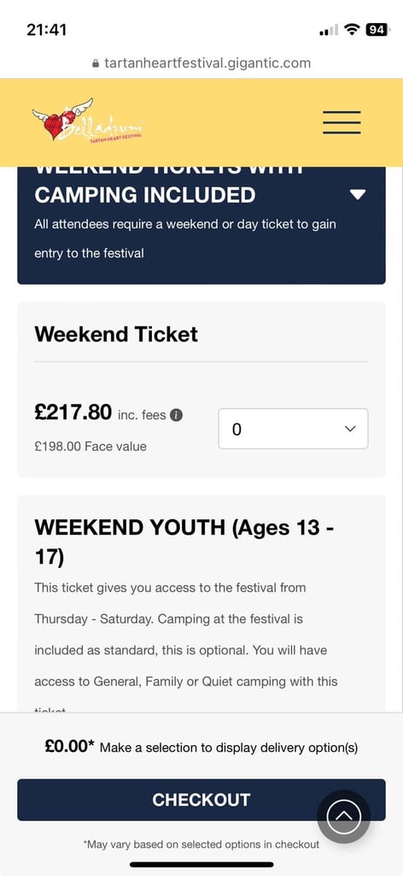Tap the £0.00 total amount
Viewport: 403px width, 876px height.
point(70,746)
